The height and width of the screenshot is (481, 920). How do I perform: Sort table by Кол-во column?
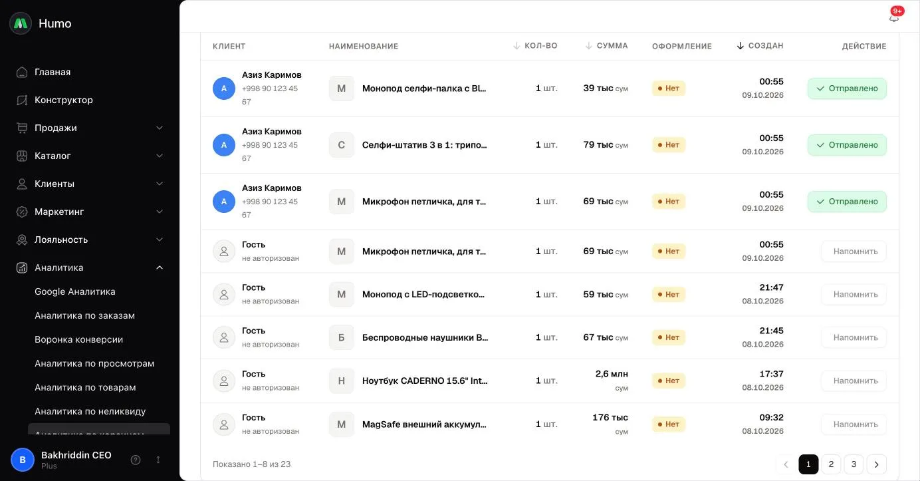coord(535,46)
